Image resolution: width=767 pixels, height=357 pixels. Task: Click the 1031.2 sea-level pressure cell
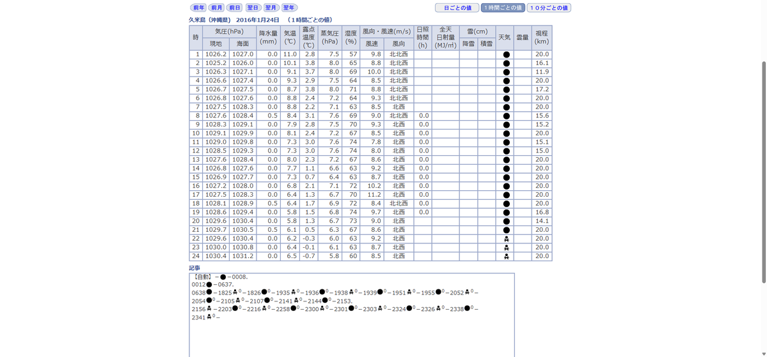[242, 256]
